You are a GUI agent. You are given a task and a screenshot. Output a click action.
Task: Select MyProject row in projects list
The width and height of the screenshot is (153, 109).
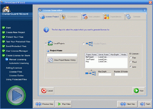(90, 57)
